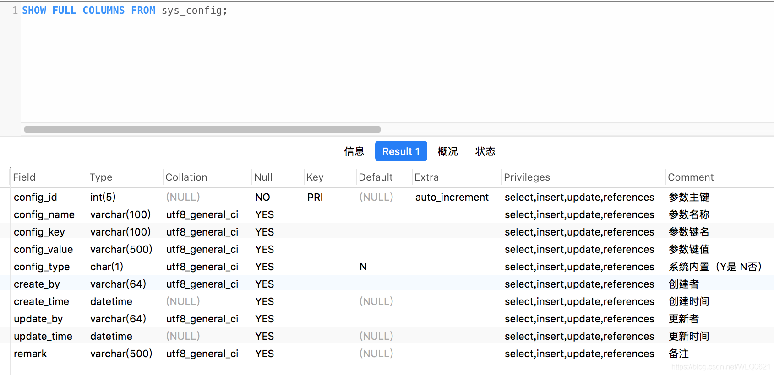Click varchar(100) type in config_key row
This screenshot has height=375, width=774.
pos(120,232)
